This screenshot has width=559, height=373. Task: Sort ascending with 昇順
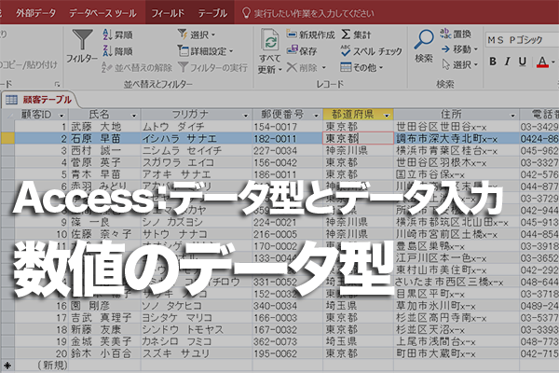point(117,35)
